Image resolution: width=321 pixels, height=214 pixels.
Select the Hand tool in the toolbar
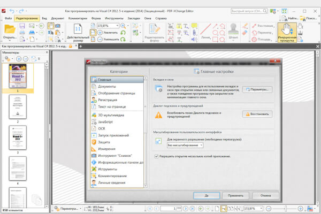click(x=51, y=26)
